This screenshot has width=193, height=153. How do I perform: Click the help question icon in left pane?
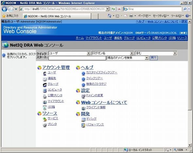(4, 55)
